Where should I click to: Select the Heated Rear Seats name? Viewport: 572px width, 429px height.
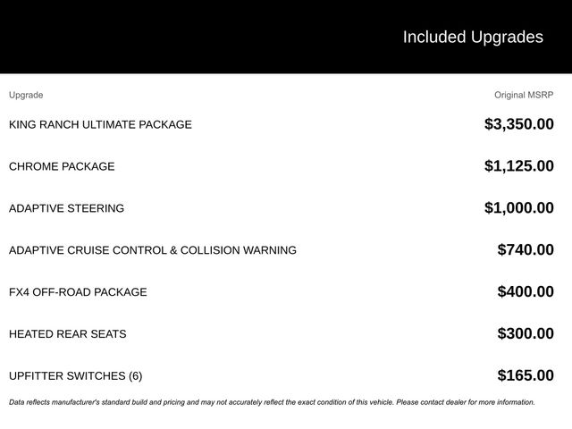point(67,334)
